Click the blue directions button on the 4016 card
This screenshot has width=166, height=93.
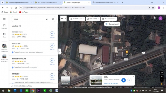coord(123,80)
